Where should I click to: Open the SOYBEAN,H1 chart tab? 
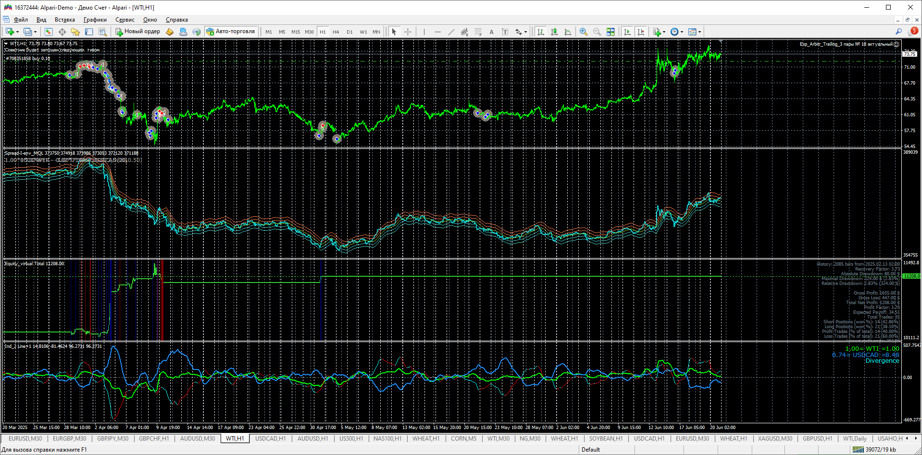606,438
